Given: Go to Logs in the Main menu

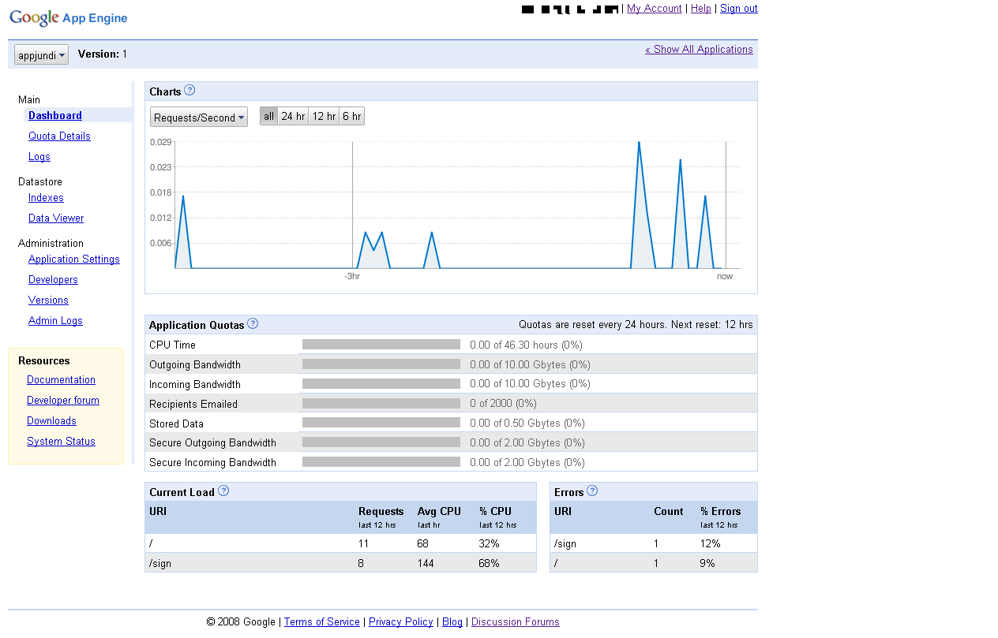Looking at the screenshot, I should coord(39,157).
